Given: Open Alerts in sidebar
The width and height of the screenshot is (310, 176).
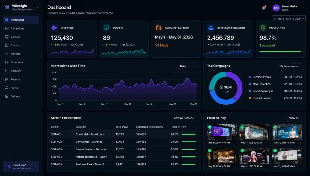Looking at the screenshot, I should (x=21, y=88).
